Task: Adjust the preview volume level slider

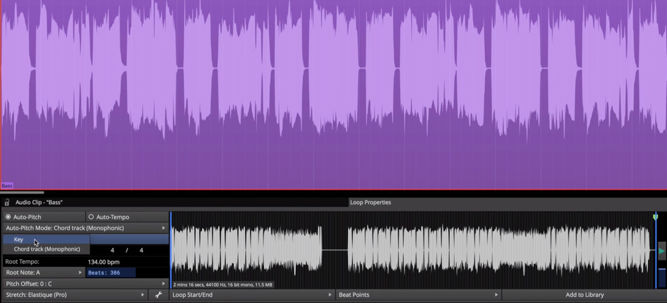Action: [662, 277]
